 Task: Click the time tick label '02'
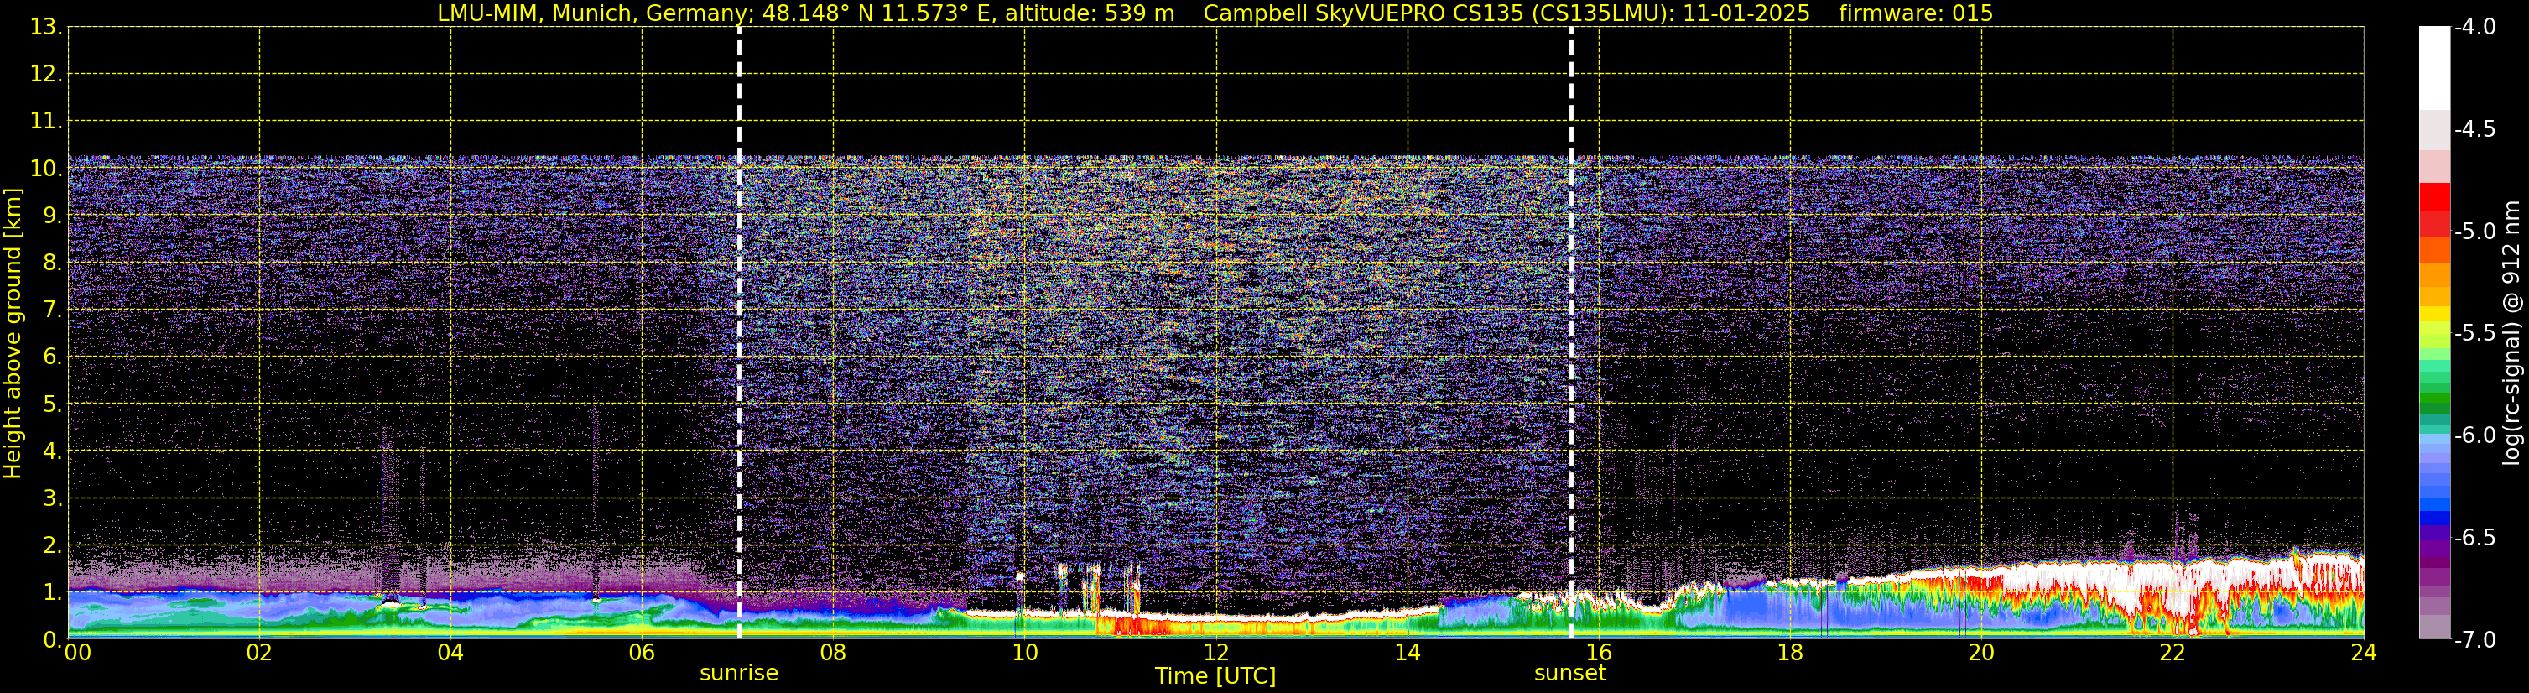(x=259, y=653)
